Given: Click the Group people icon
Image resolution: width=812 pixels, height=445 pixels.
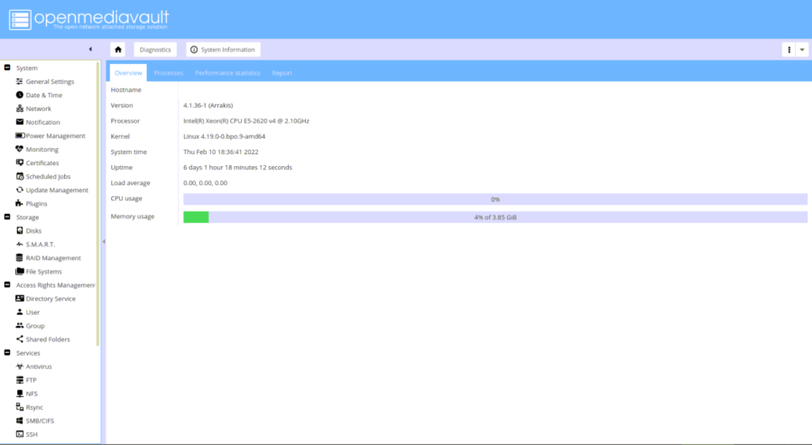Looking at the screenshot, I should [20, 325].
